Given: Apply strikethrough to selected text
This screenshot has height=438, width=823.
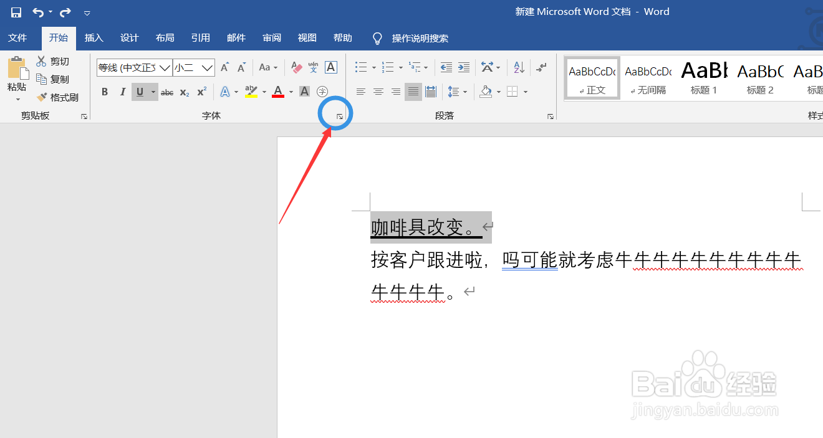Looking at the screenshot, I should [x=166, y=92].
